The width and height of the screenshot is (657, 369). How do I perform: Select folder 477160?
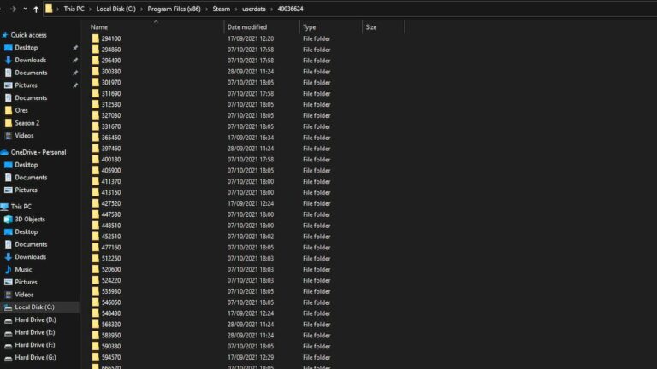(x=111, y=247)
